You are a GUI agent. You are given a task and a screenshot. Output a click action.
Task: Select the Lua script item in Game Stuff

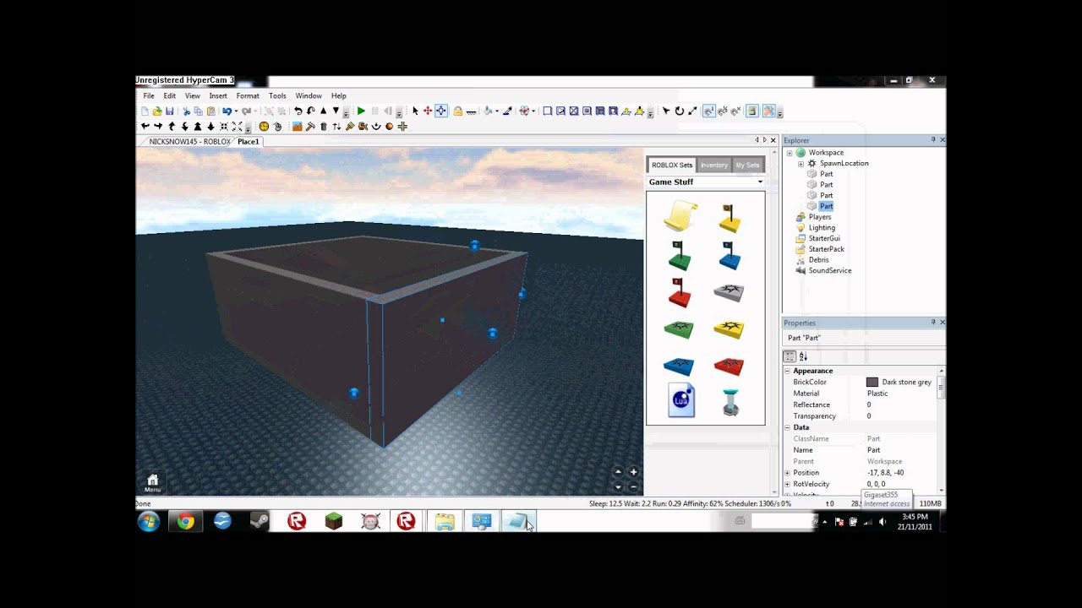pos(681,400)
